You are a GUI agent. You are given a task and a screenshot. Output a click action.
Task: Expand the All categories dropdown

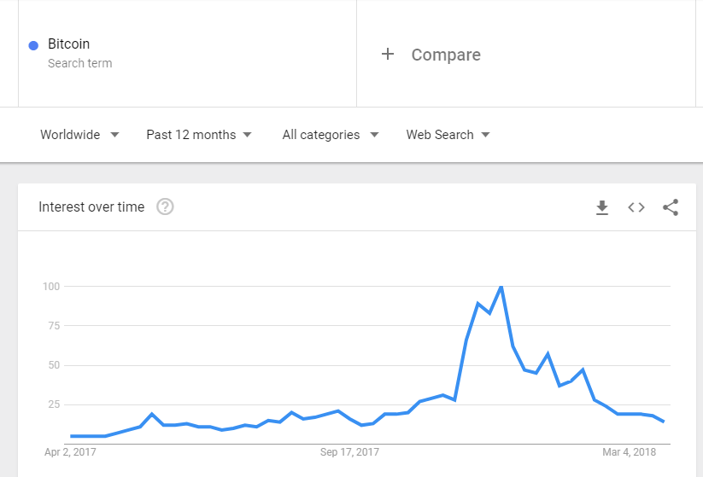click(x=330, y=135)
